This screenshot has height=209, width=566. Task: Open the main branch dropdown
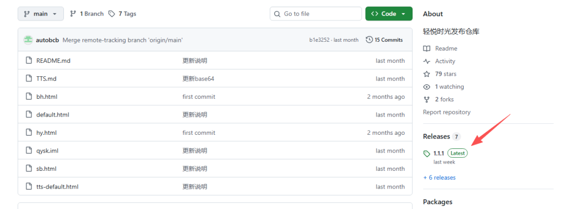click(40, 14)
